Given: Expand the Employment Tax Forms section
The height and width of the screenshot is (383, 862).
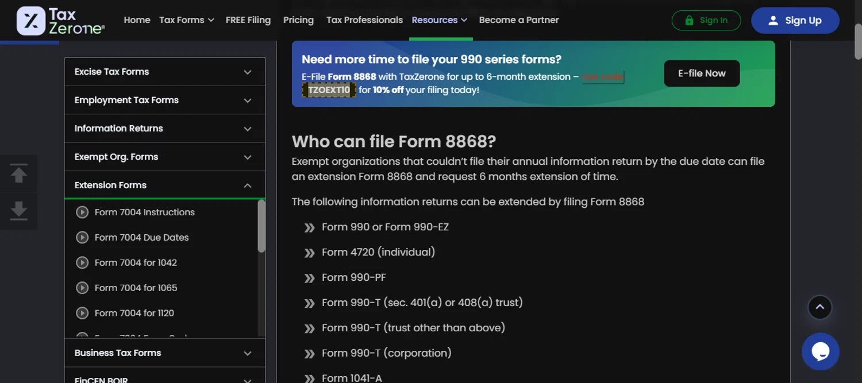Looking at the screenshot, I should (165, 100).
